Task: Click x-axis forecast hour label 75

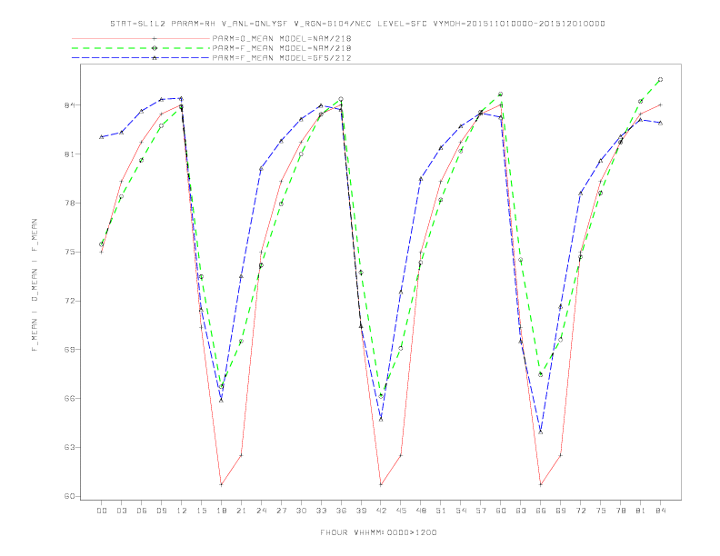Action: 601,511
